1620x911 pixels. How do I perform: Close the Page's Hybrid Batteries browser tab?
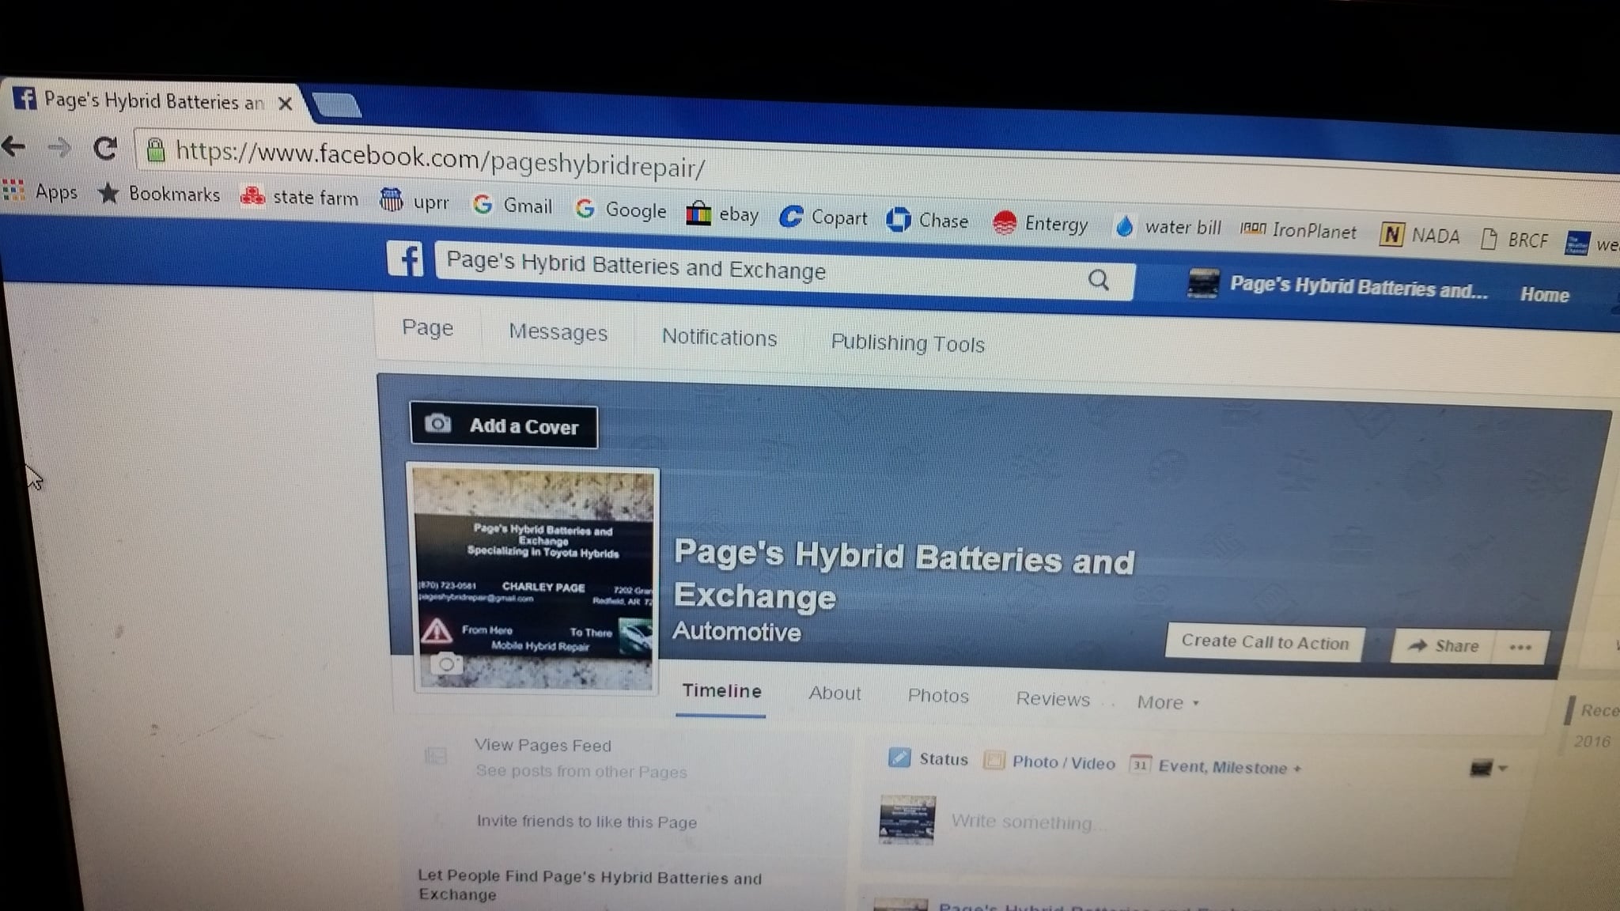[286, 104]
